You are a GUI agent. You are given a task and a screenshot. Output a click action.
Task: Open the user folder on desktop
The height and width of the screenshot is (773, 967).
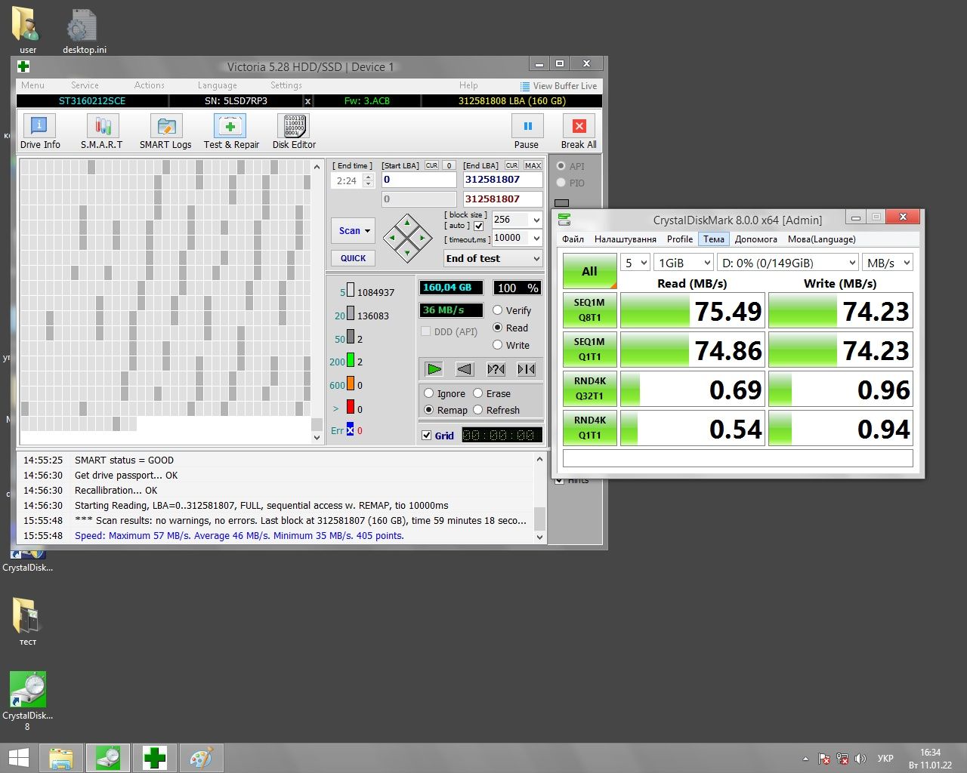[27, 30]
